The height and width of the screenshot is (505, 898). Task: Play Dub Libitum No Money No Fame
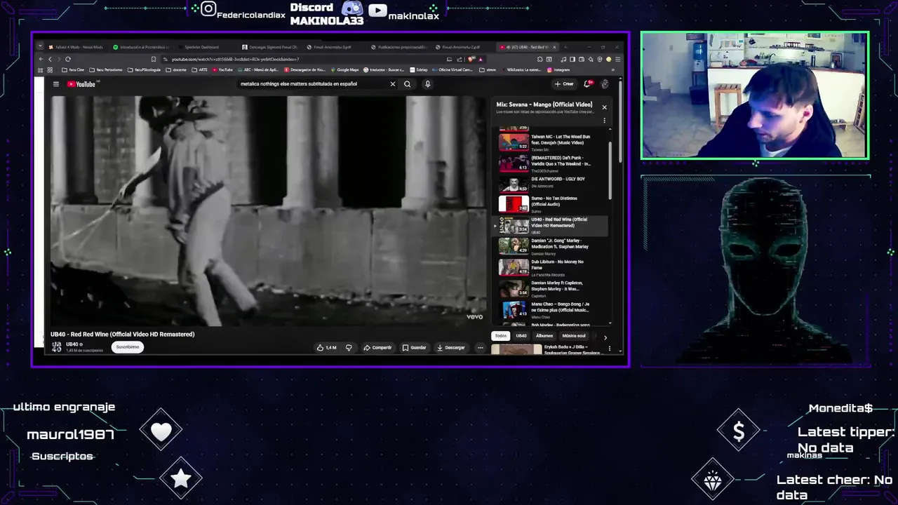[551, 267]
